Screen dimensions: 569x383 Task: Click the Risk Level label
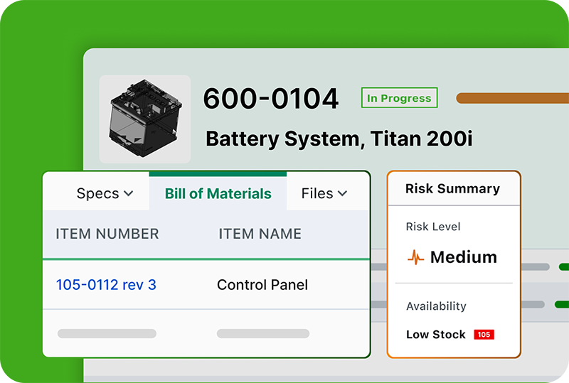click(433, 227)
